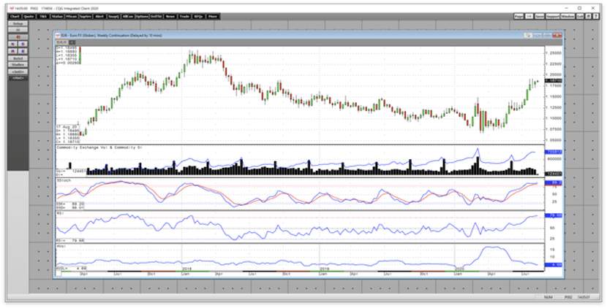Click the question mark help icon
This screenshot has height=308, width=607.
pyautogui.click(x=595, y=17)
